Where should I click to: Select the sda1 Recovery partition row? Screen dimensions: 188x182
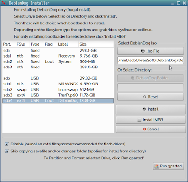[x=58, y=56]
